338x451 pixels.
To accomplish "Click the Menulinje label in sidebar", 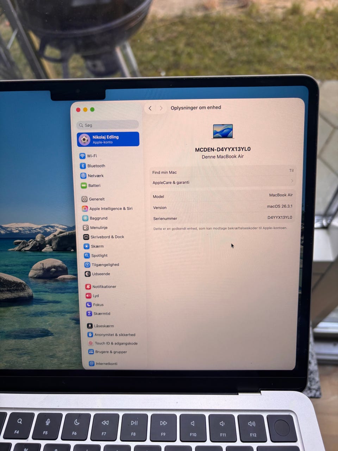I will [x=99, y=228].
